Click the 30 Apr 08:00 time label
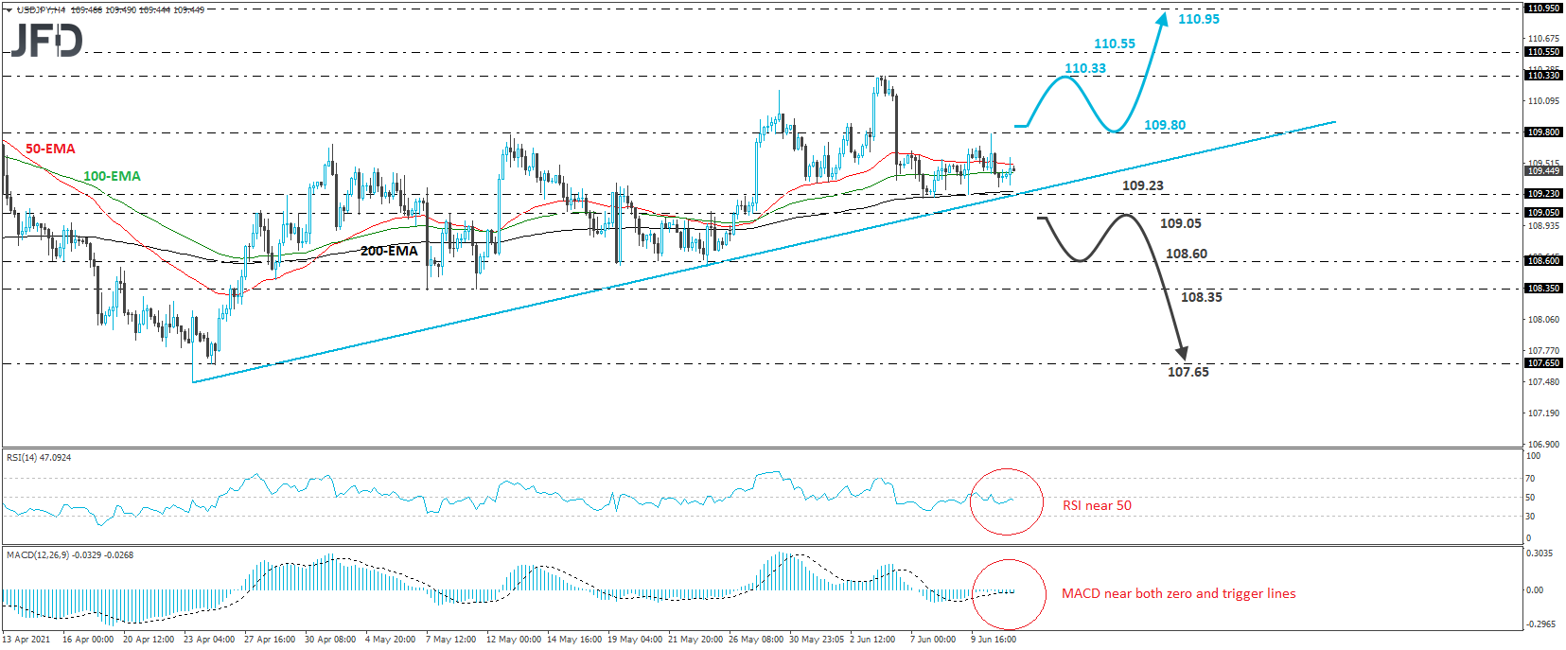1566x650 pixels. click(x=330, y=640)
